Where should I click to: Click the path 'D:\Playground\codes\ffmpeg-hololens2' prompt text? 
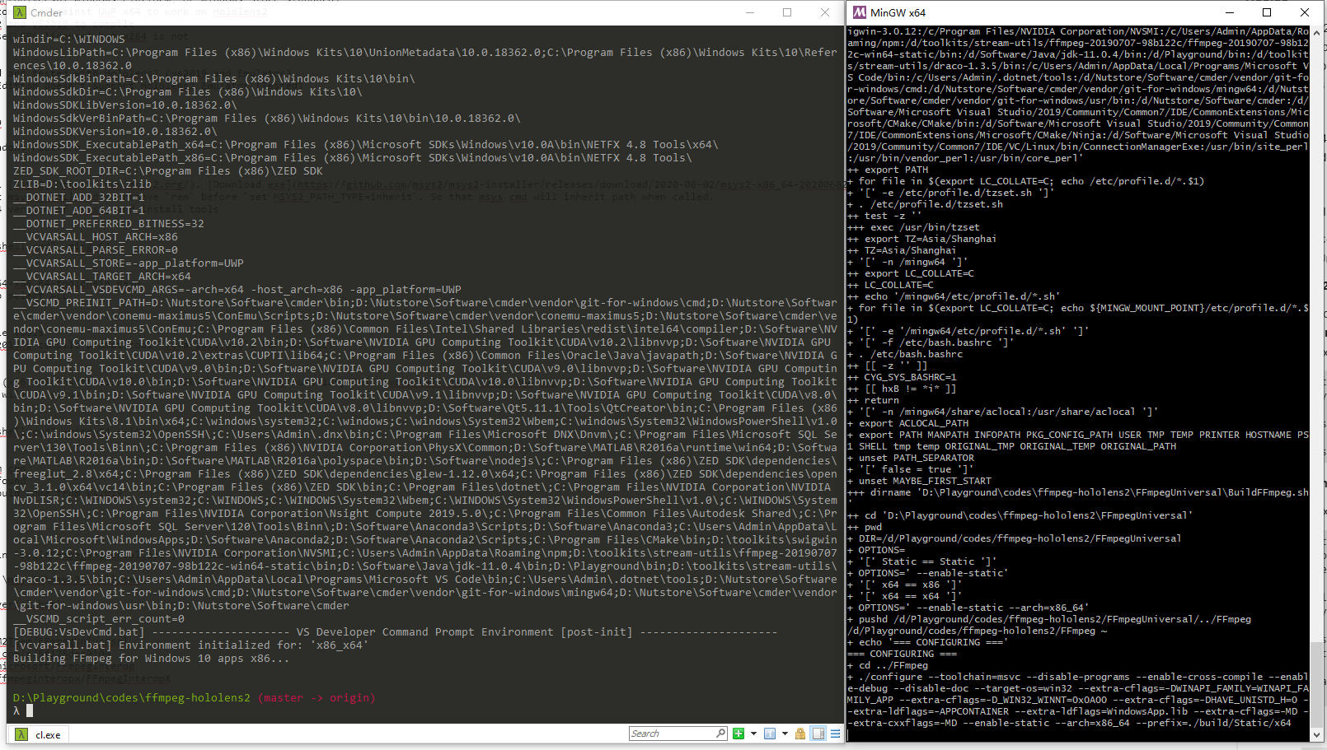coord(131,697)
